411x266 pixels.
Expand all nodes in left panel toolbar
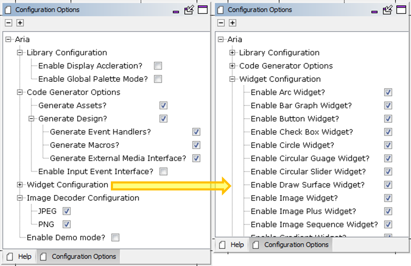20,23
